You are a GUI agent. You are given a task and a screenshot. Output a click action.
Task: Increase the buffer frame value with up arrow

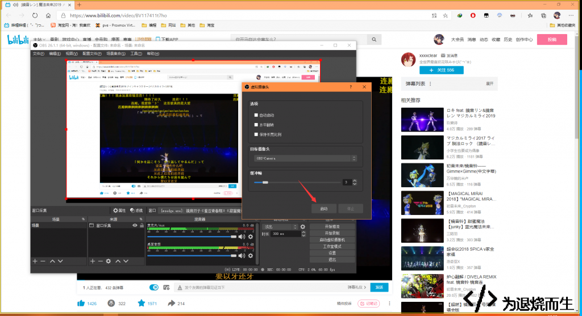tap(355, 180)
